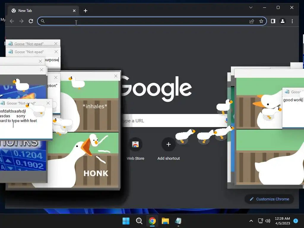Open the Windows Start menu
Image resolution: width=304 pixels, height=228 pixels.
126,221
